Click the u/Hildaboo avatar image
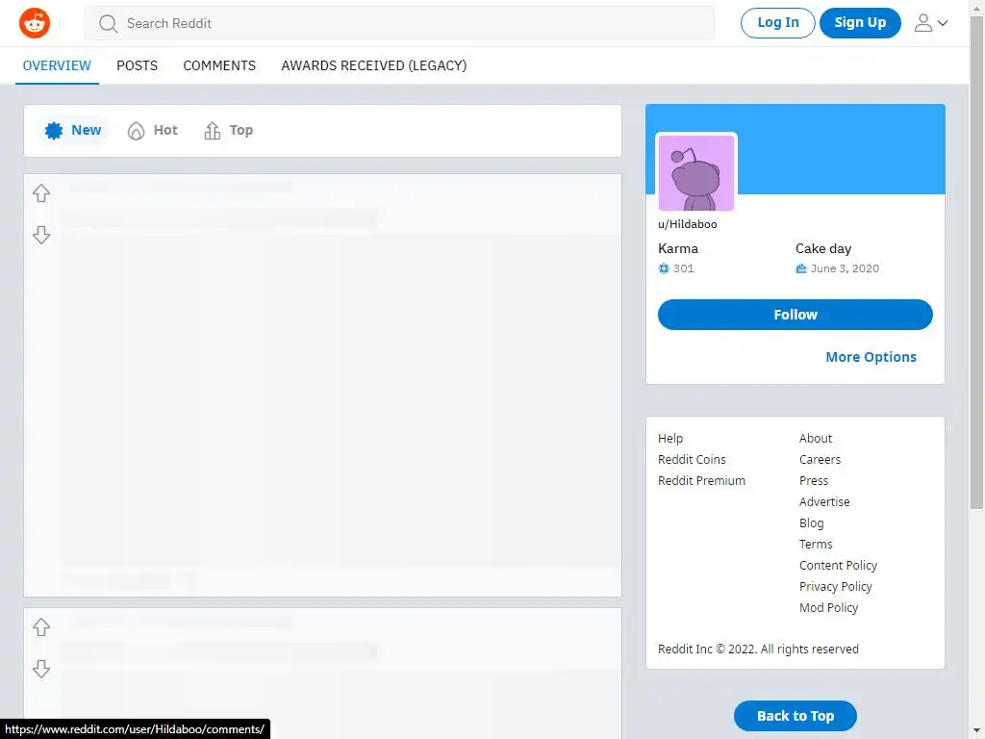Viewport: 985px width, 739px height. (696, 173)
